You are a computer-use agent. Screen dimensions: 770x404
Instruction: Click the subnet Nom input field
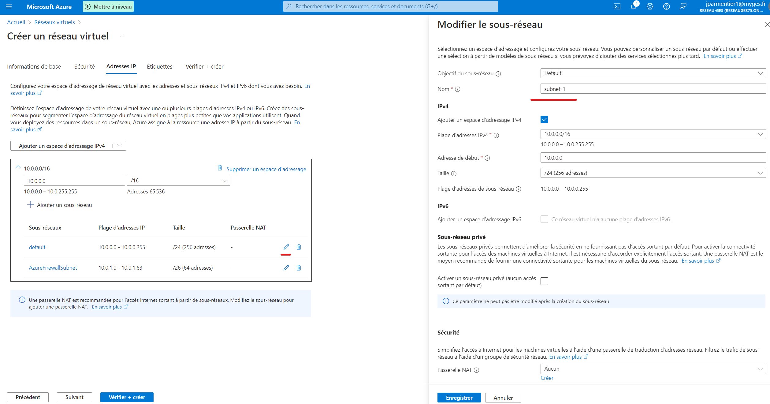(653, 89)
